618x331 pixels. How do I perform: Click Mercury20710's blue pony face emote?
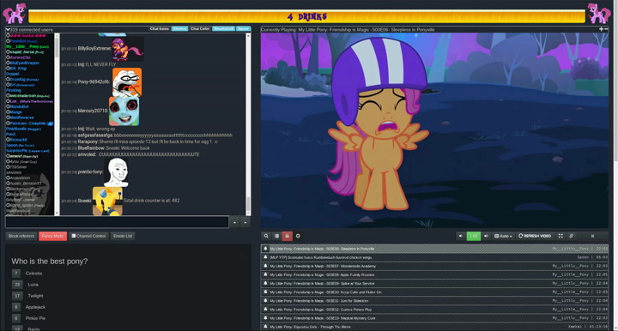pos(124,111)
